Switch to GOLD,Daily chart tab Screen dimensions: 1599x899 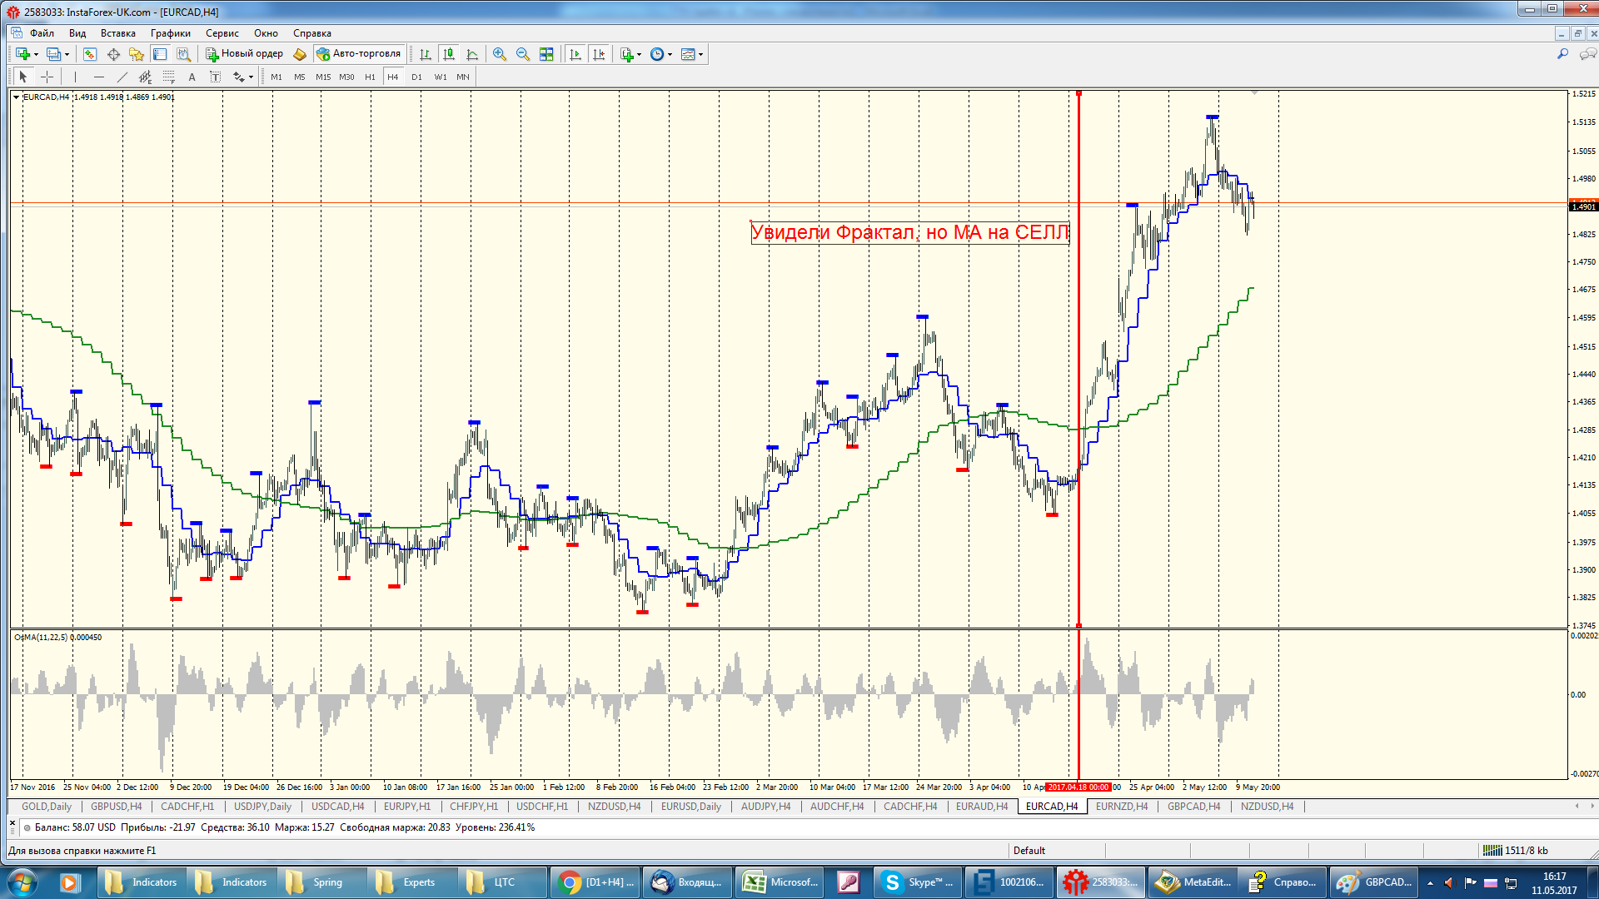click(46, 807)
